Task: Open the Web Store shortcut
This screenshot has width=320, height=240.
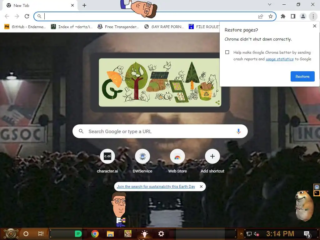Action: [177, 161]
